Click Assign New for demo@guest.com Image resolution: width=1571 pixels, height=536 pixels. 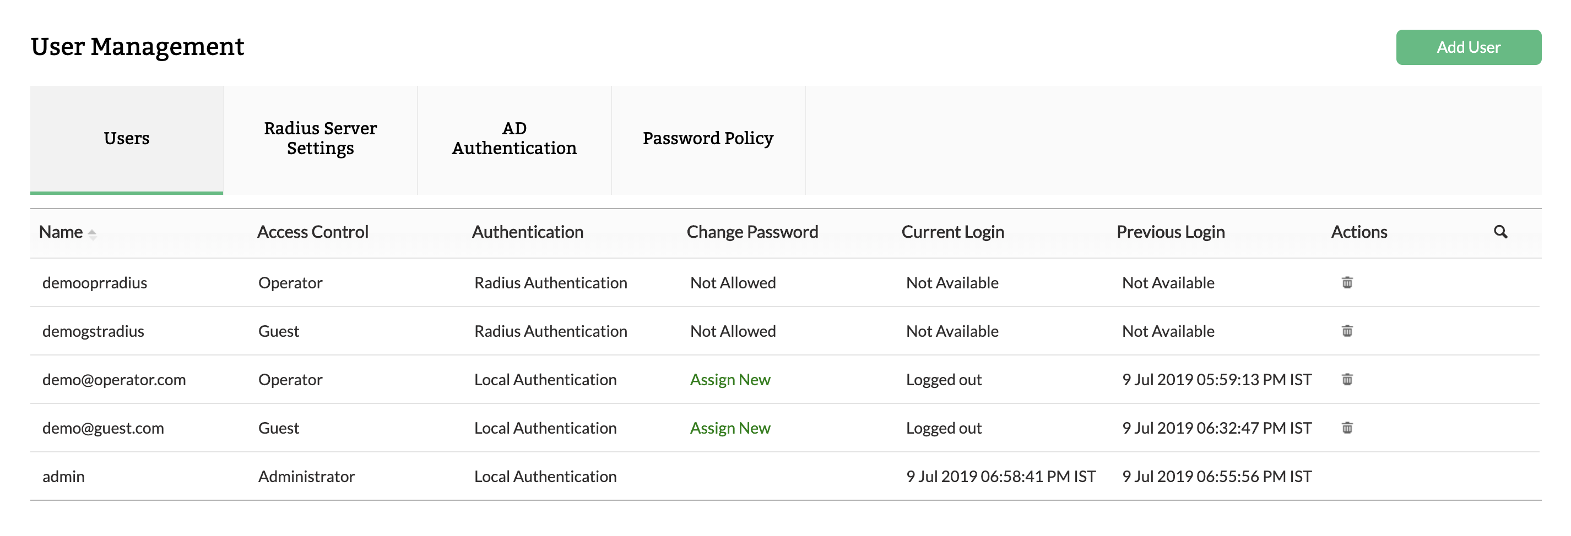pyautogui.click(x=730, y=428)
